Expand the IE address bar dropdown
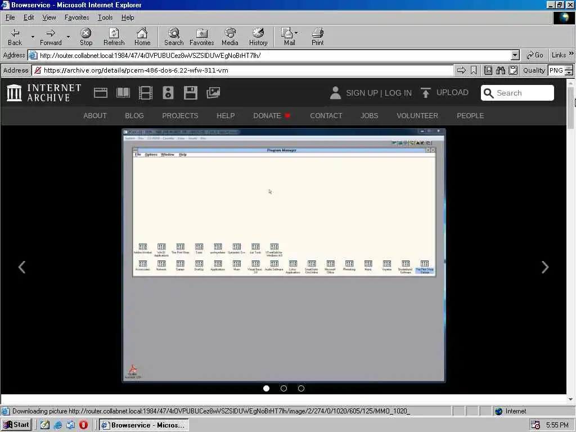Viewport: 576px width, 432px height. [x=515, y=56]
